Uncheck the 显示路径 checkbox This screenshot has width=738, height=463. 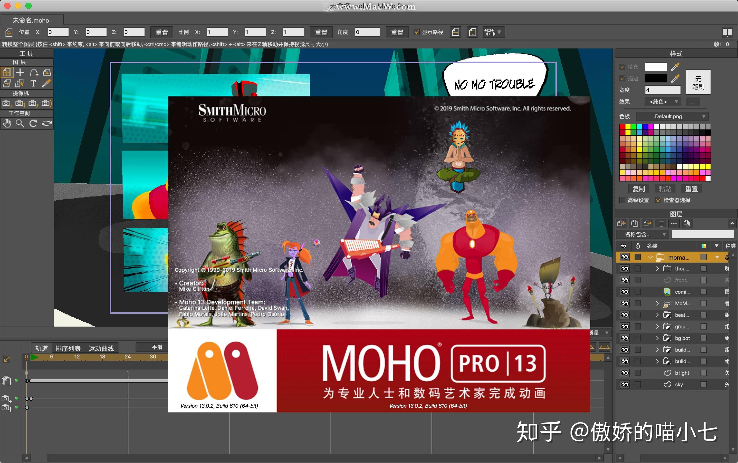416,32
